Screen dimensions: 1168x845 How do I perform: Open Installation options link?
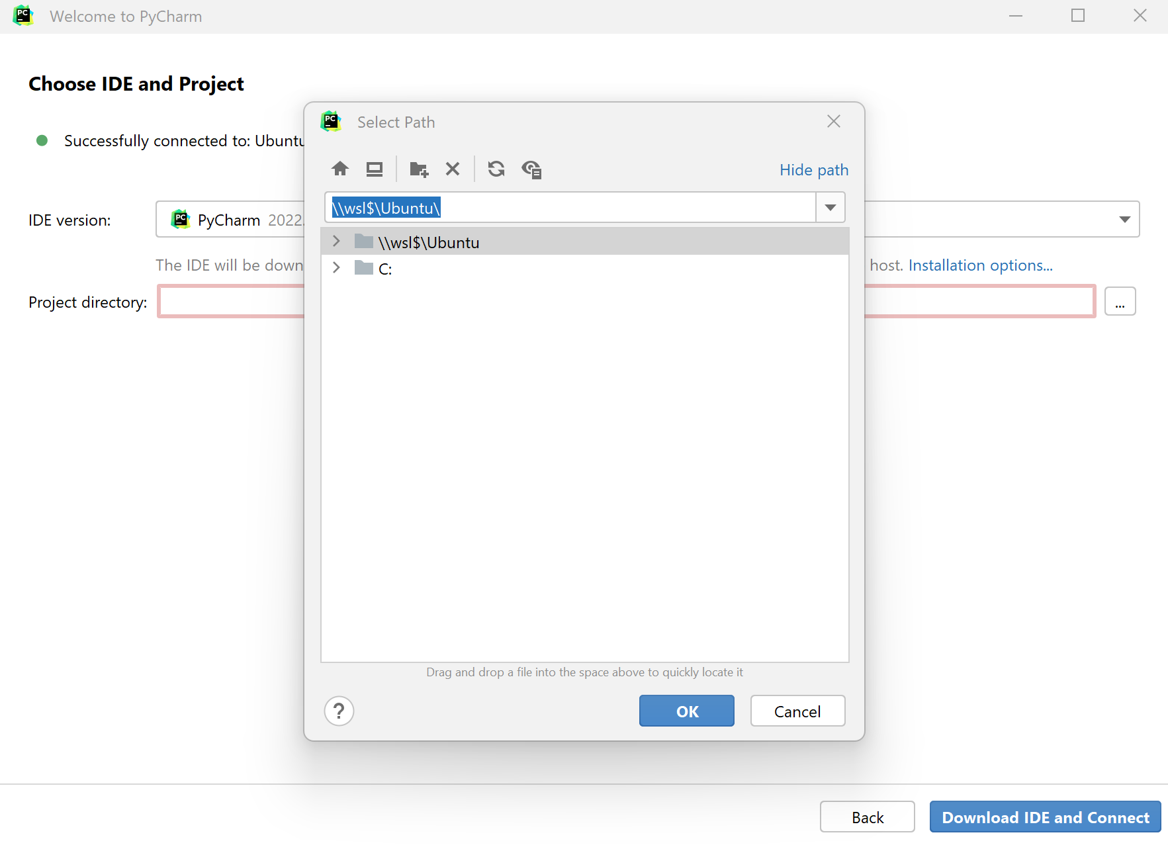click(981, 265)
